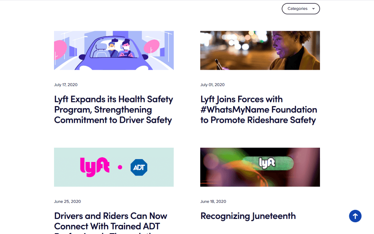Click the pink Lyft logo in the ADT banner
The image size is (374, 234).
click(x=95, y=167)
